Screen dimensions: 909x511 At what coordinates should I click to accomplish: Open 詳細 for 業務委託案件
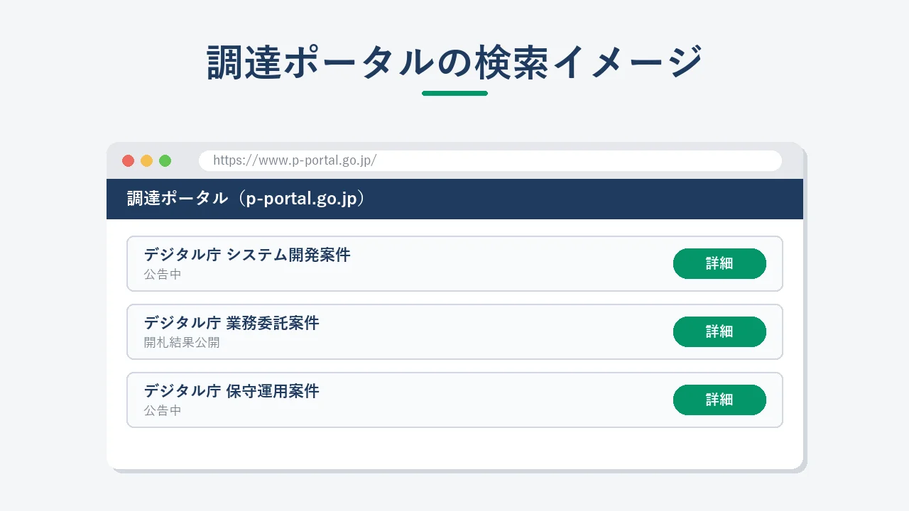pyautogui.click(x=719, y=331)
